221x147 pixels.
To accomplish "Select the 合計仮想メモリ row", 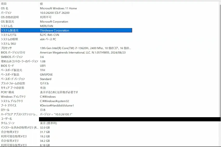I will click(x=66, y=141).
